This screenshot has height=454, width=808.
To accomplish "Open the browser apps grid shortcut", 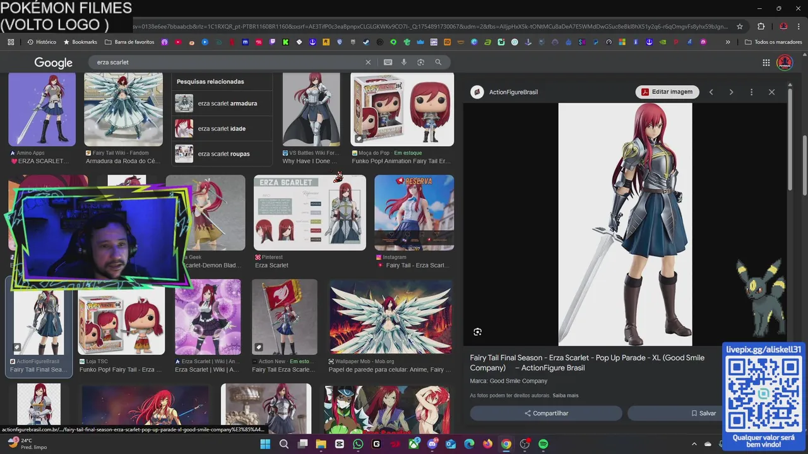I will coord(11,42).
